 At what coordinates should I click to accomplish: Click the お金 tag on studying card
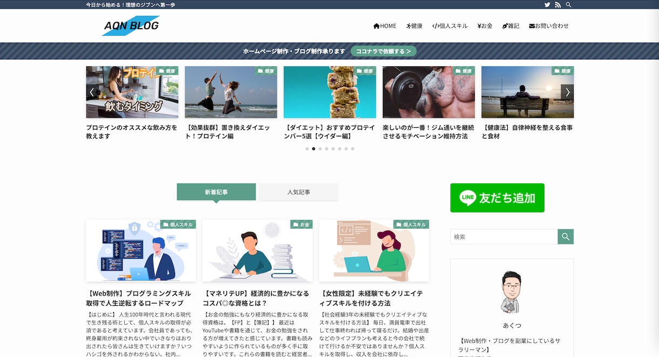(301, 224)
